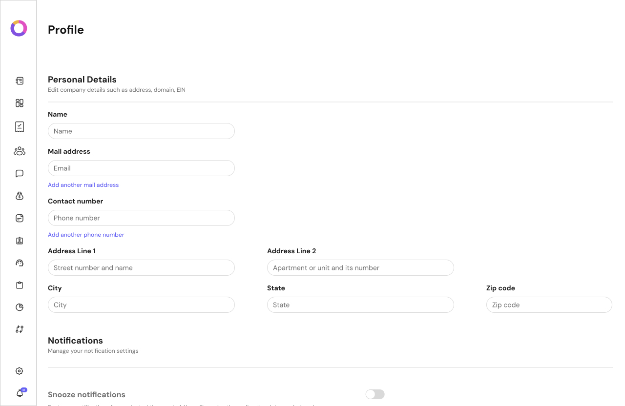The image size is (625, 406).
Task: Open the headset support section
Action: pos(19,263)
